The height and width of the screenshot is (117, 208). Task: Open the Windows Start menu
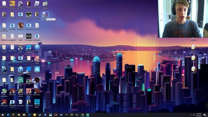(x=3, y=115)
